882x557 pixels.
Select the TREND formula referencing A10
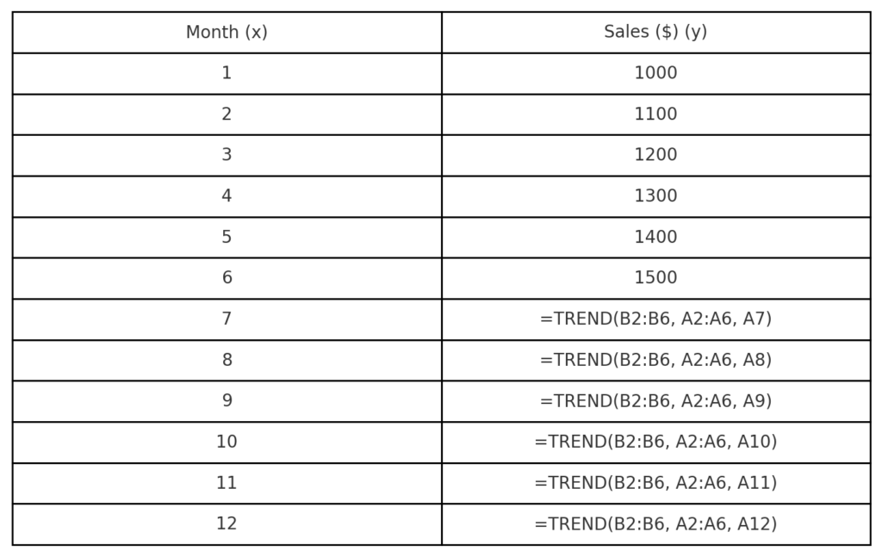[655, 443]
